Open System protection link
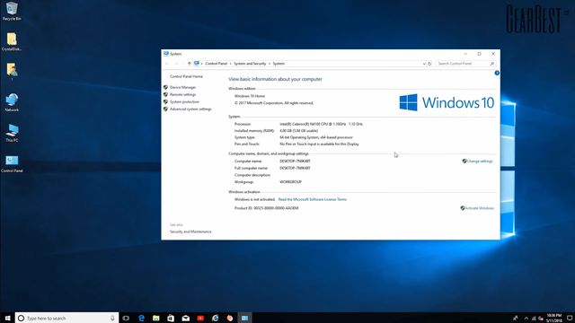The height and width of the screenshot is (323, 575). (x=184, y=101)
